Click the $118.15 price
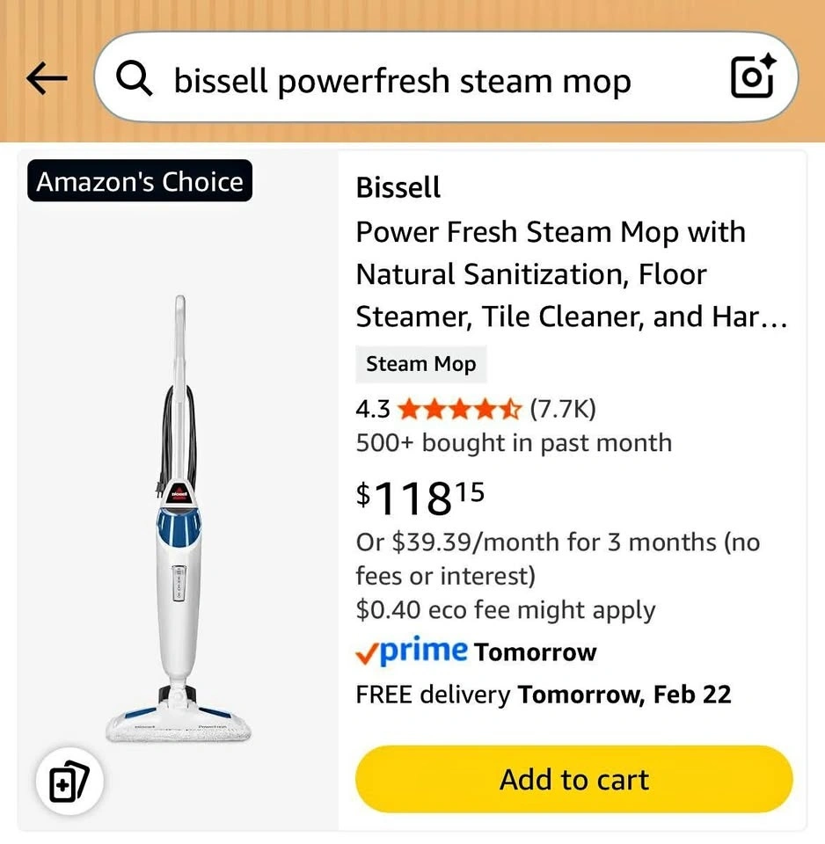The height and width of the screenshot is (844, 825). pyautogui.click(x=420, y=498)
